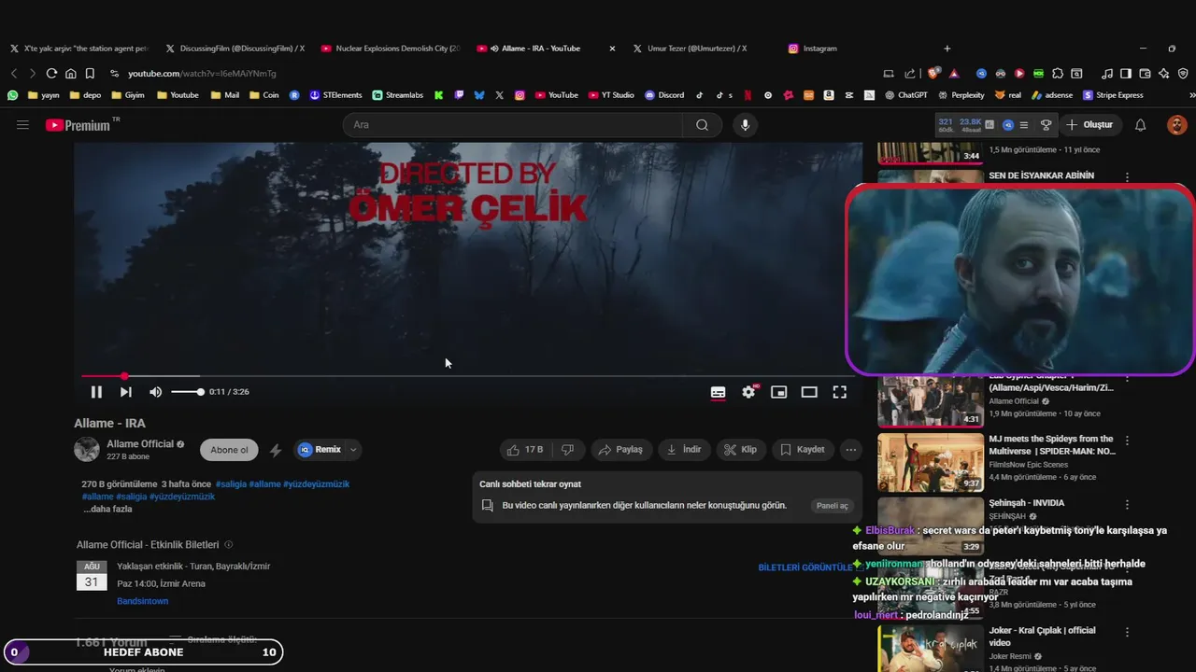Download the video with İndir

pyautogui.click(x=683, y=450)
